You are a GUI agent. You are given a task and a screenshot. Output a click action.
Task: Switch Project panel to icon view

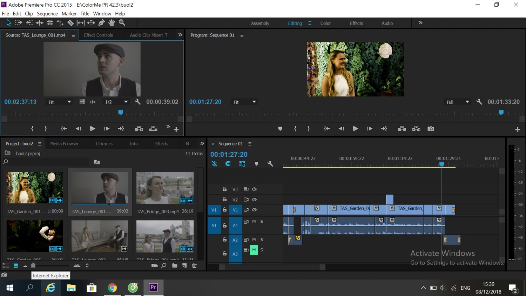tap(16, 265)
